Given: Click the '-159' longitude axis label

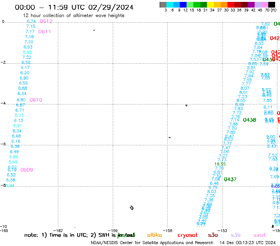Looking at the screenshot, I should coord(113,230).
